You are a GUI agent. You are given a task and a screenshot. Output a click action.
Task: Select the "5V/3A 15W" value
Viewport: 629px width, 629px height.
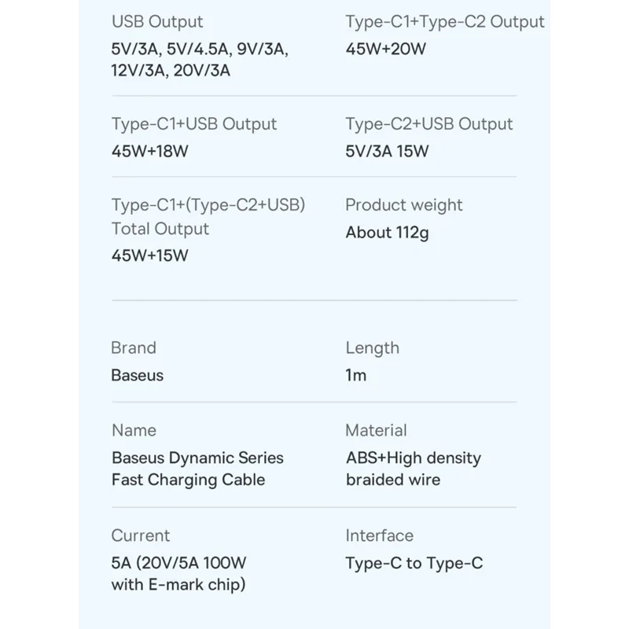[x=387, y=152]
